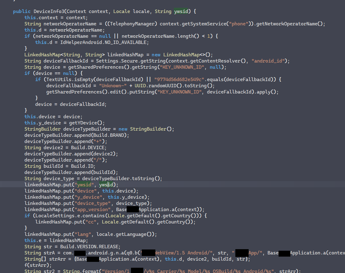Click the "ywsid" string literal in linkedHashMap.put
Image resolution: width=345 pixels, height=273 pixels.
[84, 184]
